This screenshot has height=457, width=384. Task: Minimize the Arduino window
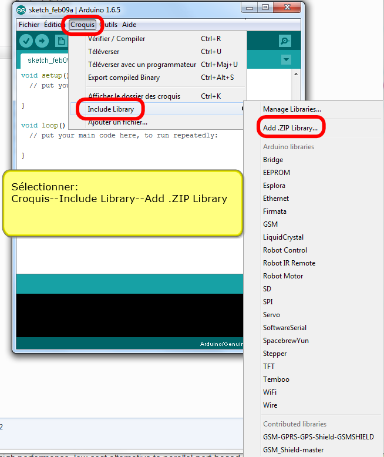coord(250,8)
